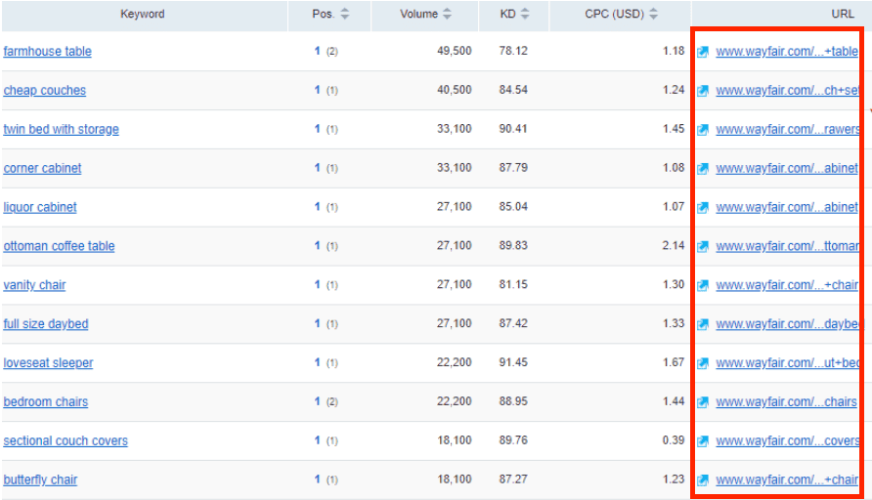This screenshot has width=872, height=500.
Task: Sort by CPC (USD) column arrows
Action: click(653, 15)
